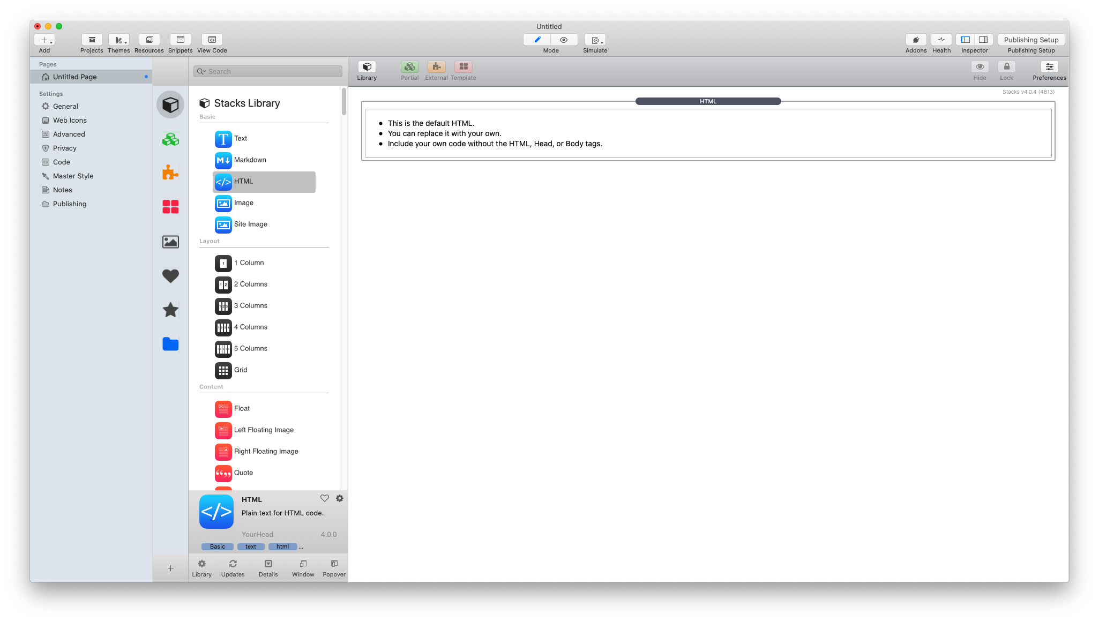
Task: Open the Snippets toolbar button
Action: [180, 40]
